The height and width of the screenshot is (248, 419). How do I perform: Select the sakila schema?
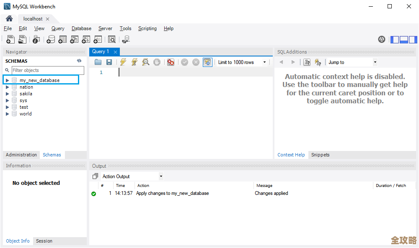(x=26, y=94)
